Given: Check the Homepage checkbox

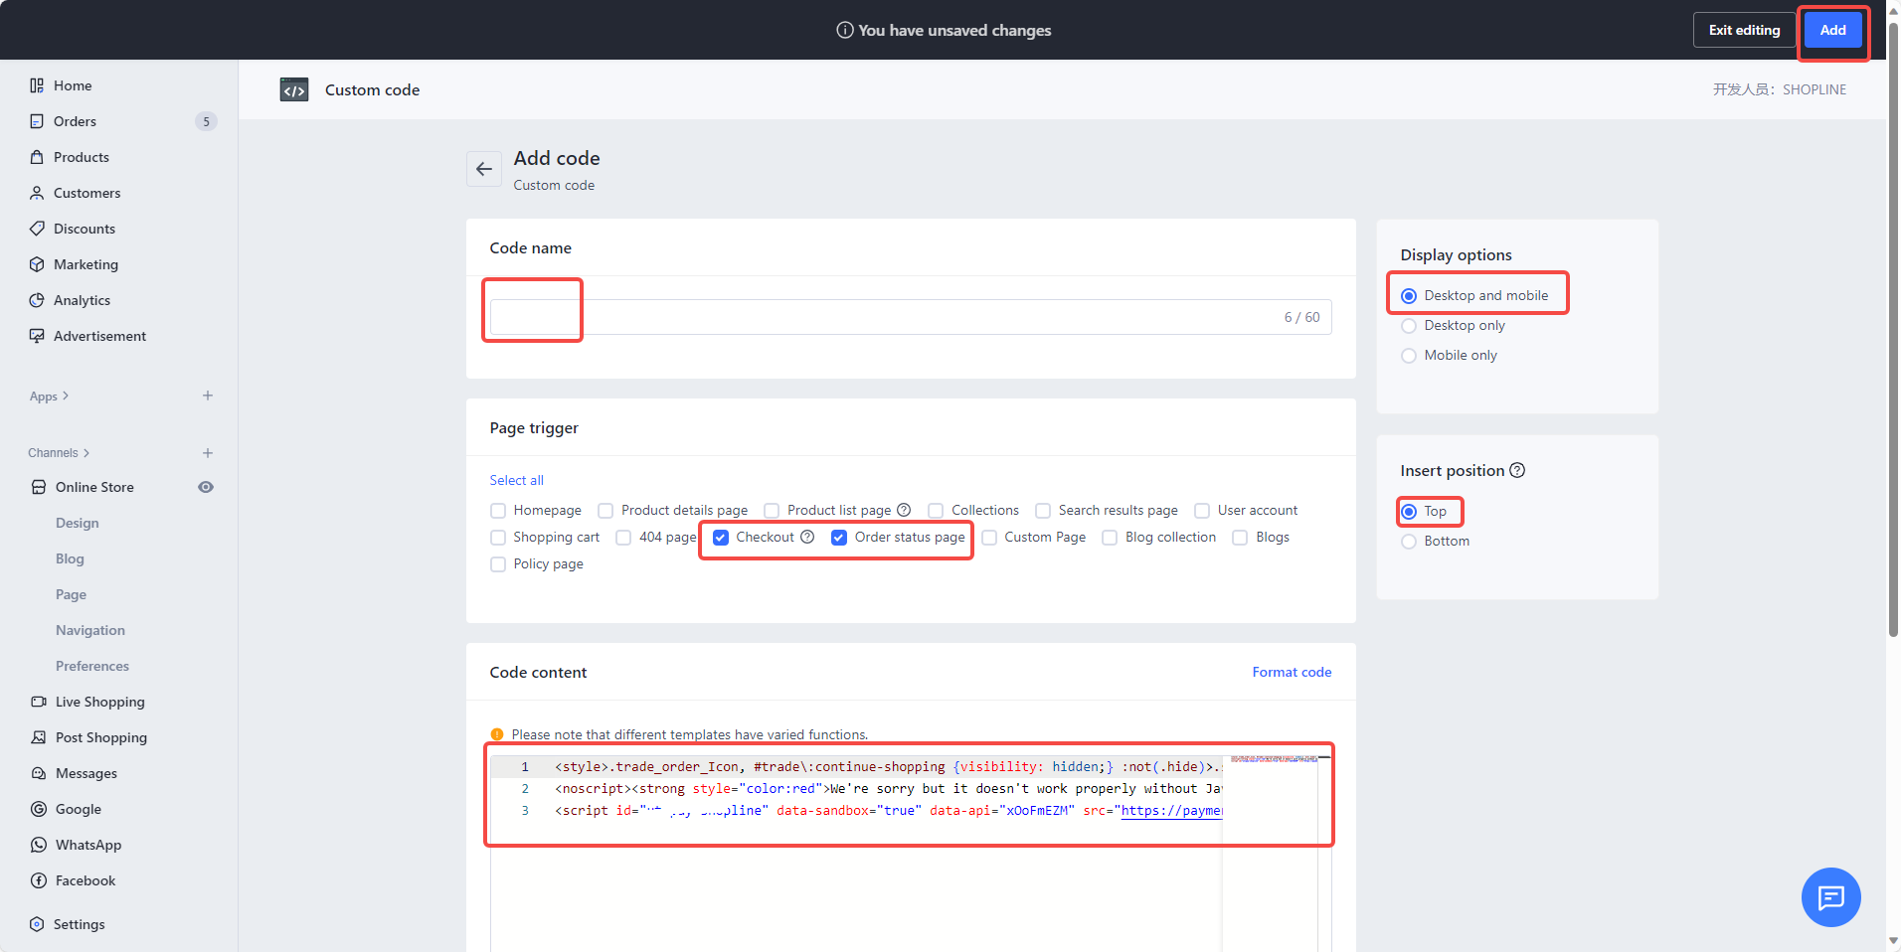Looking at the screenshot, I should (498, 511).
